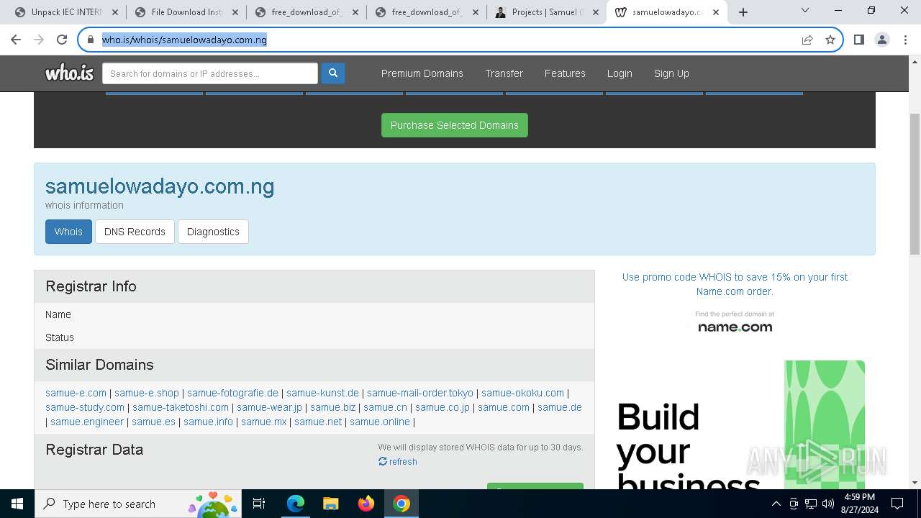Open samue-study.com link

coord(85,407)
